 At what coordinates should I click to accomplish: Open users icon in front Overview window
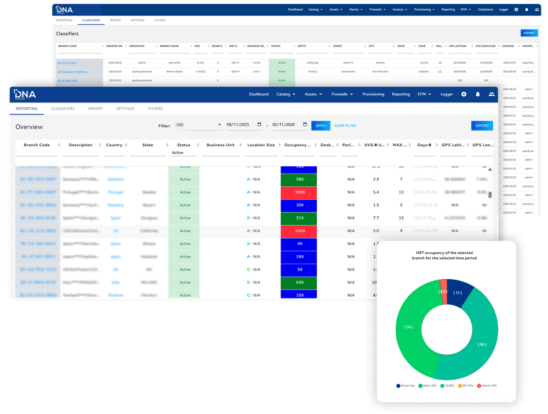tap(492, 94)
